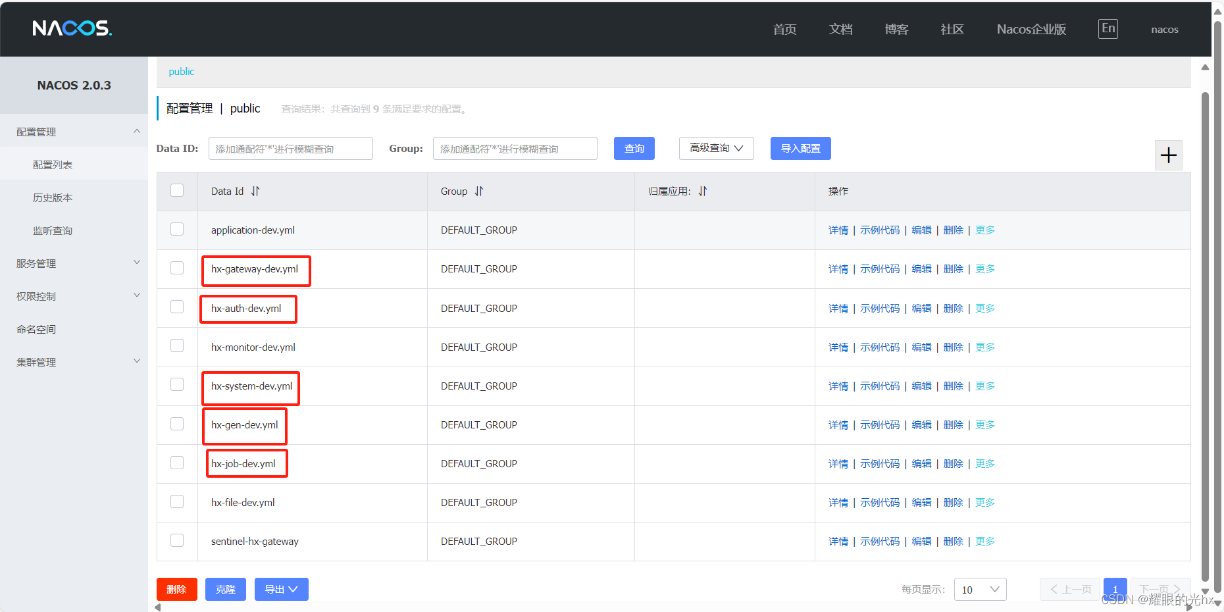Select 历史版本 in the sidebar
The height and width of the screenshot is (612, 1224).
tap(74, 197)
